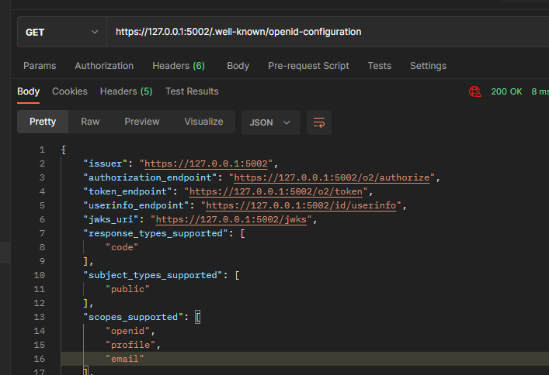Click the Visualize view button

click(203, 122)
